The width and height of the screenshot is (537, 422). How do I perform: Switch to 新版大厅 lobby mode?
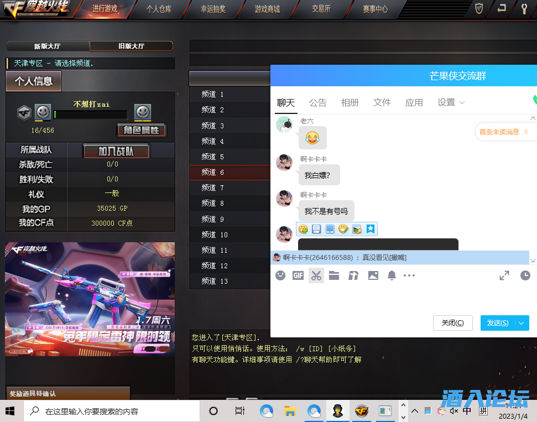coord(48,46)
